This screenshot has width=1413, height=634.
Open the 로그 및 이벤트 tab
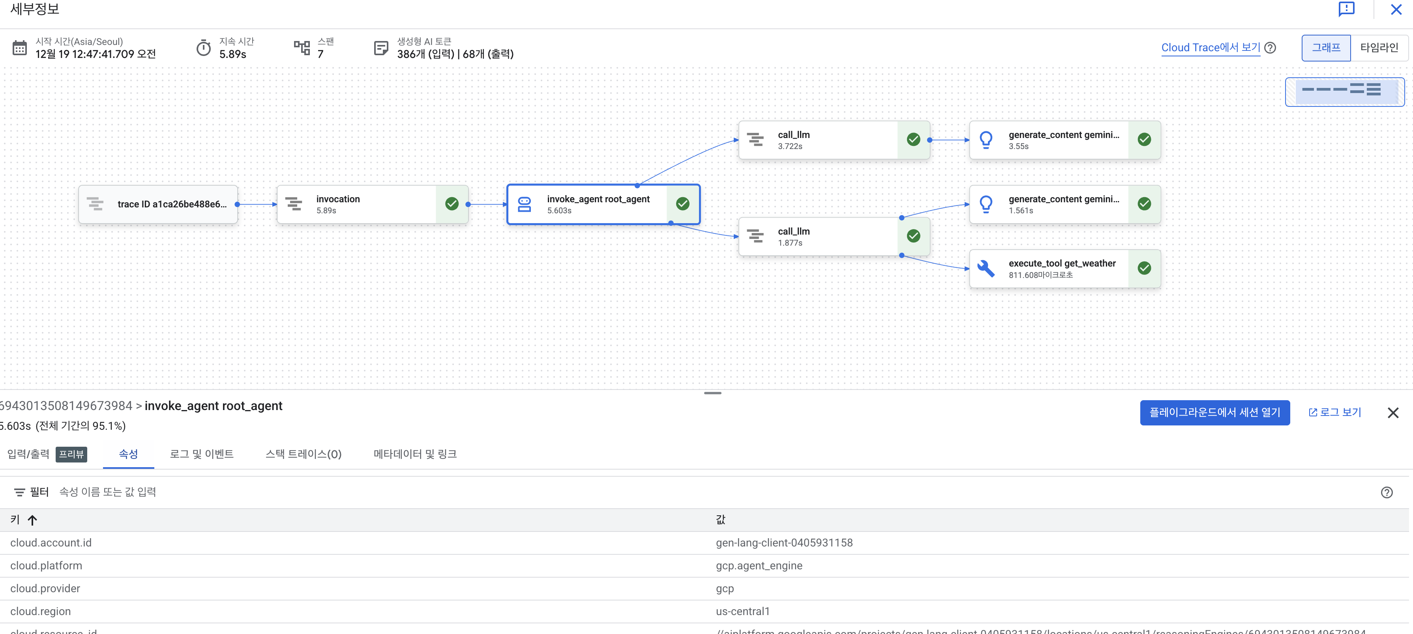point(201,454)
